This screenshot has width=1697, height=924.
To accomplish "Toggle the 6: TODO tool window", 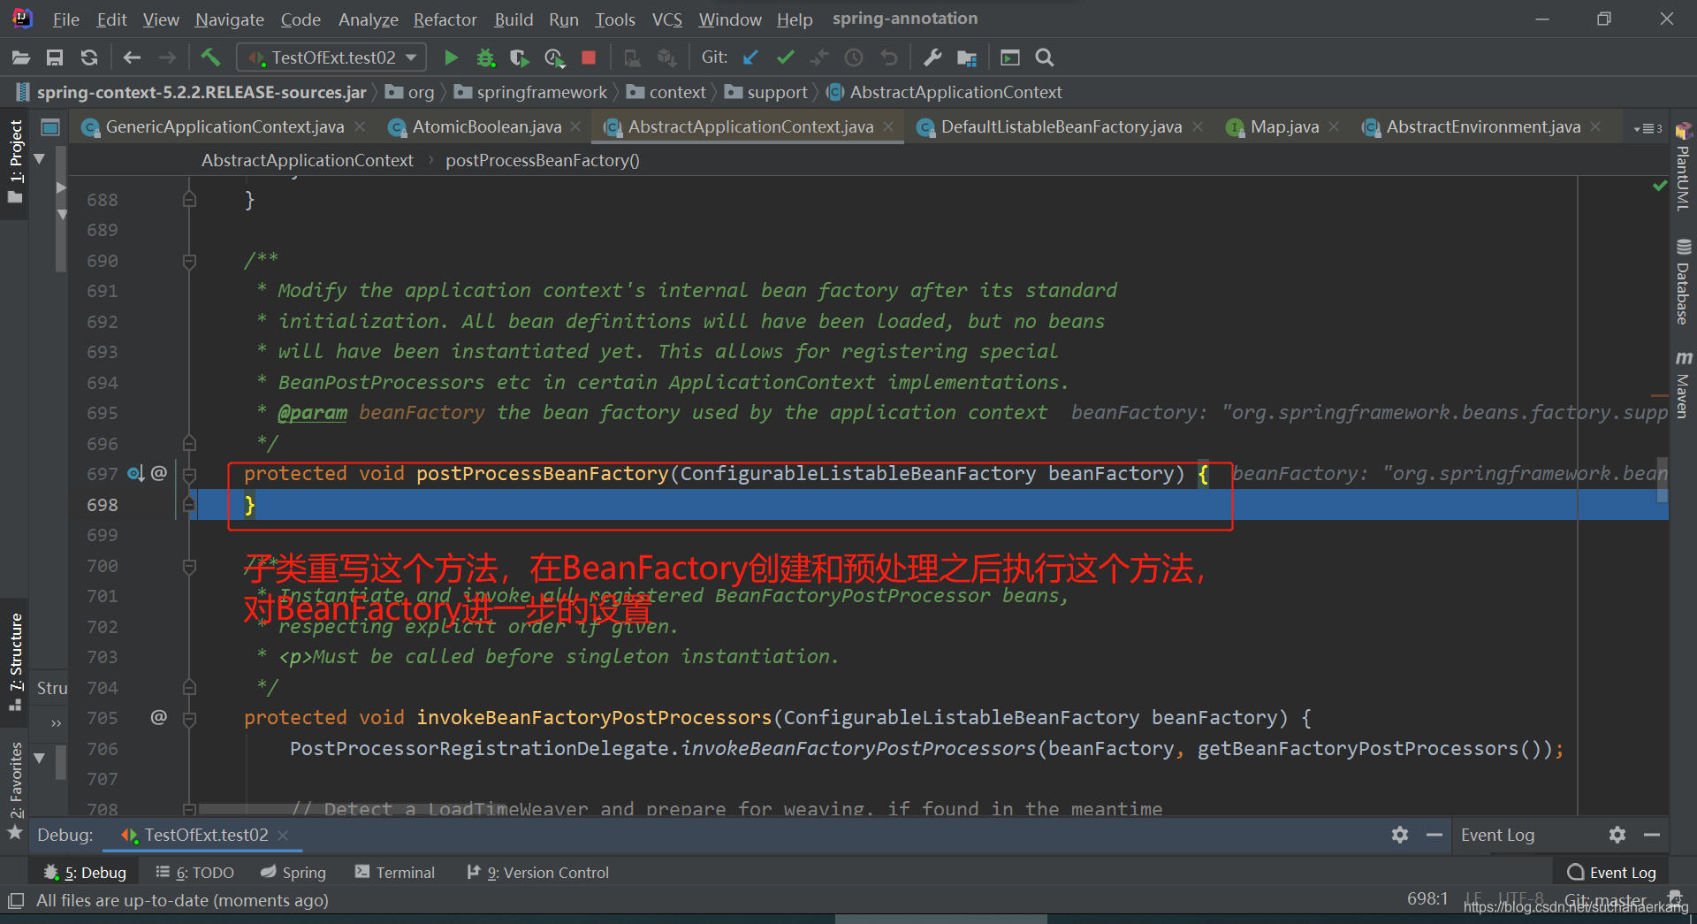I will (194, 873).
